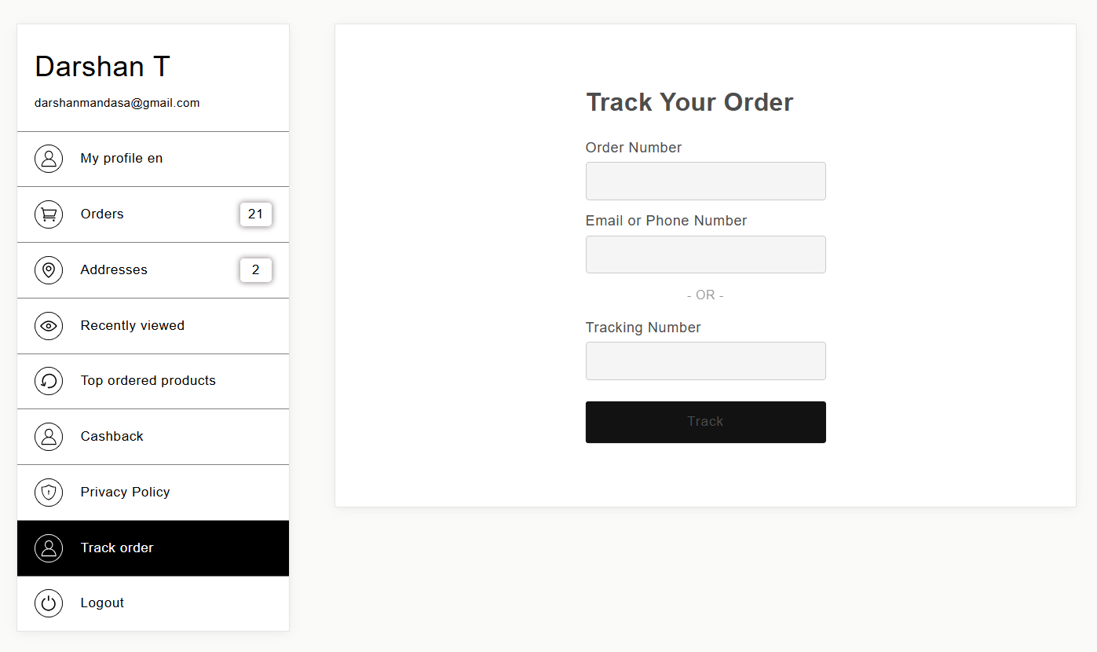
Task: Open the My profile en menu item
Action: click(153, 159)
